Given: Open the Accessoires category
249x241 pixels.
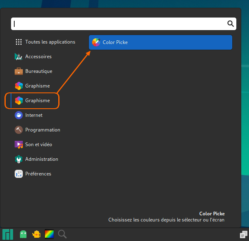Looking at the screenshot, I should pyautogui.click(x=38, y=57).
